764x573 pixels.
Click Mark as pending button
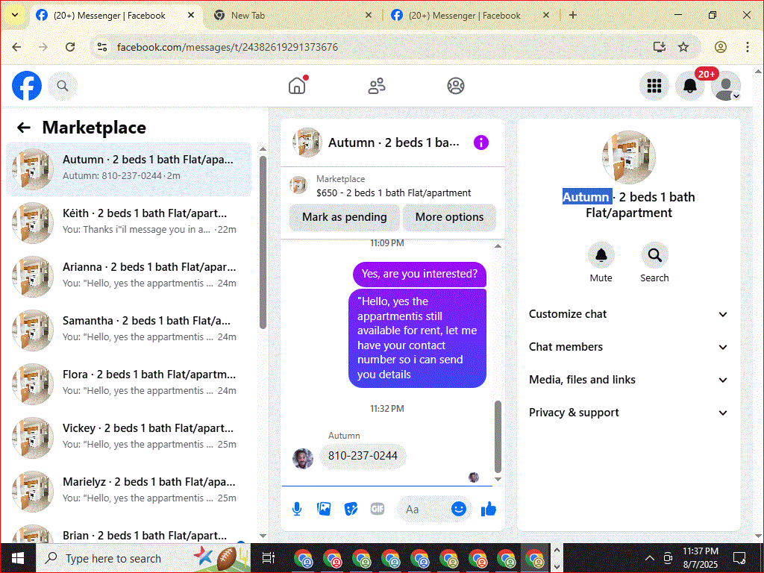coord(345,217)
